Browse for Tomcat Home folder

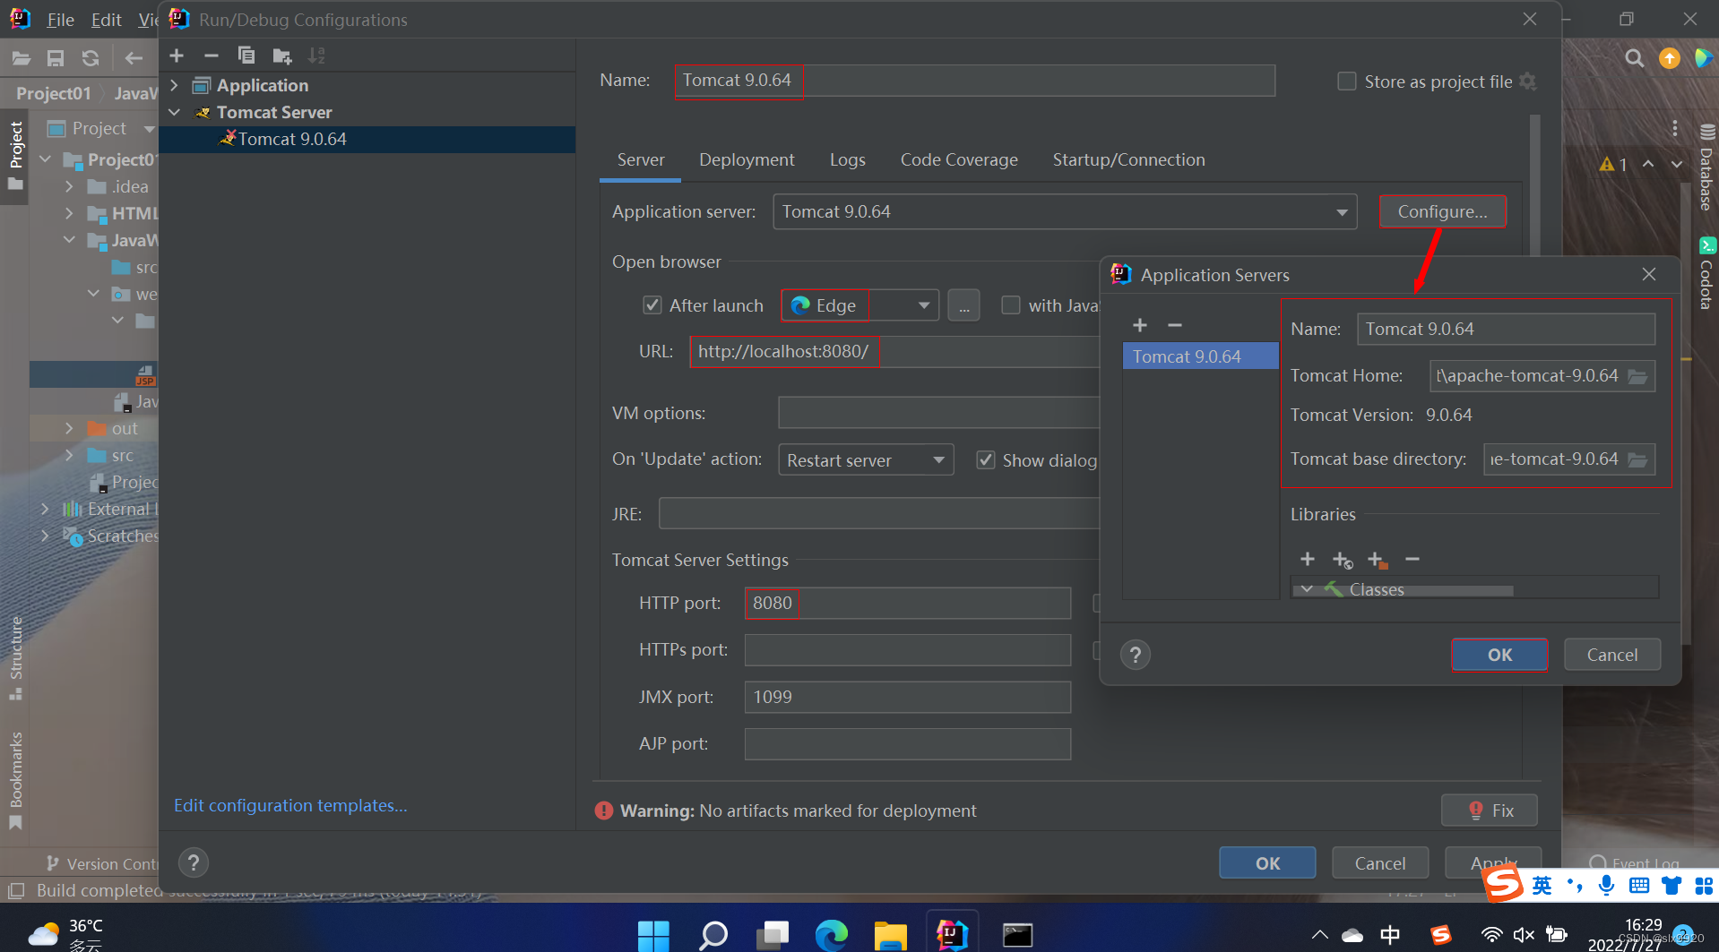(x=1637, y=376)
